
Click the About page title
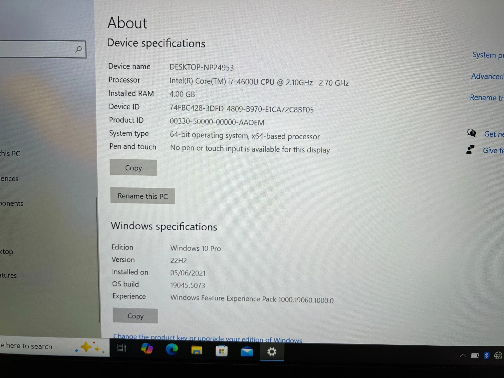pos(127,23)
